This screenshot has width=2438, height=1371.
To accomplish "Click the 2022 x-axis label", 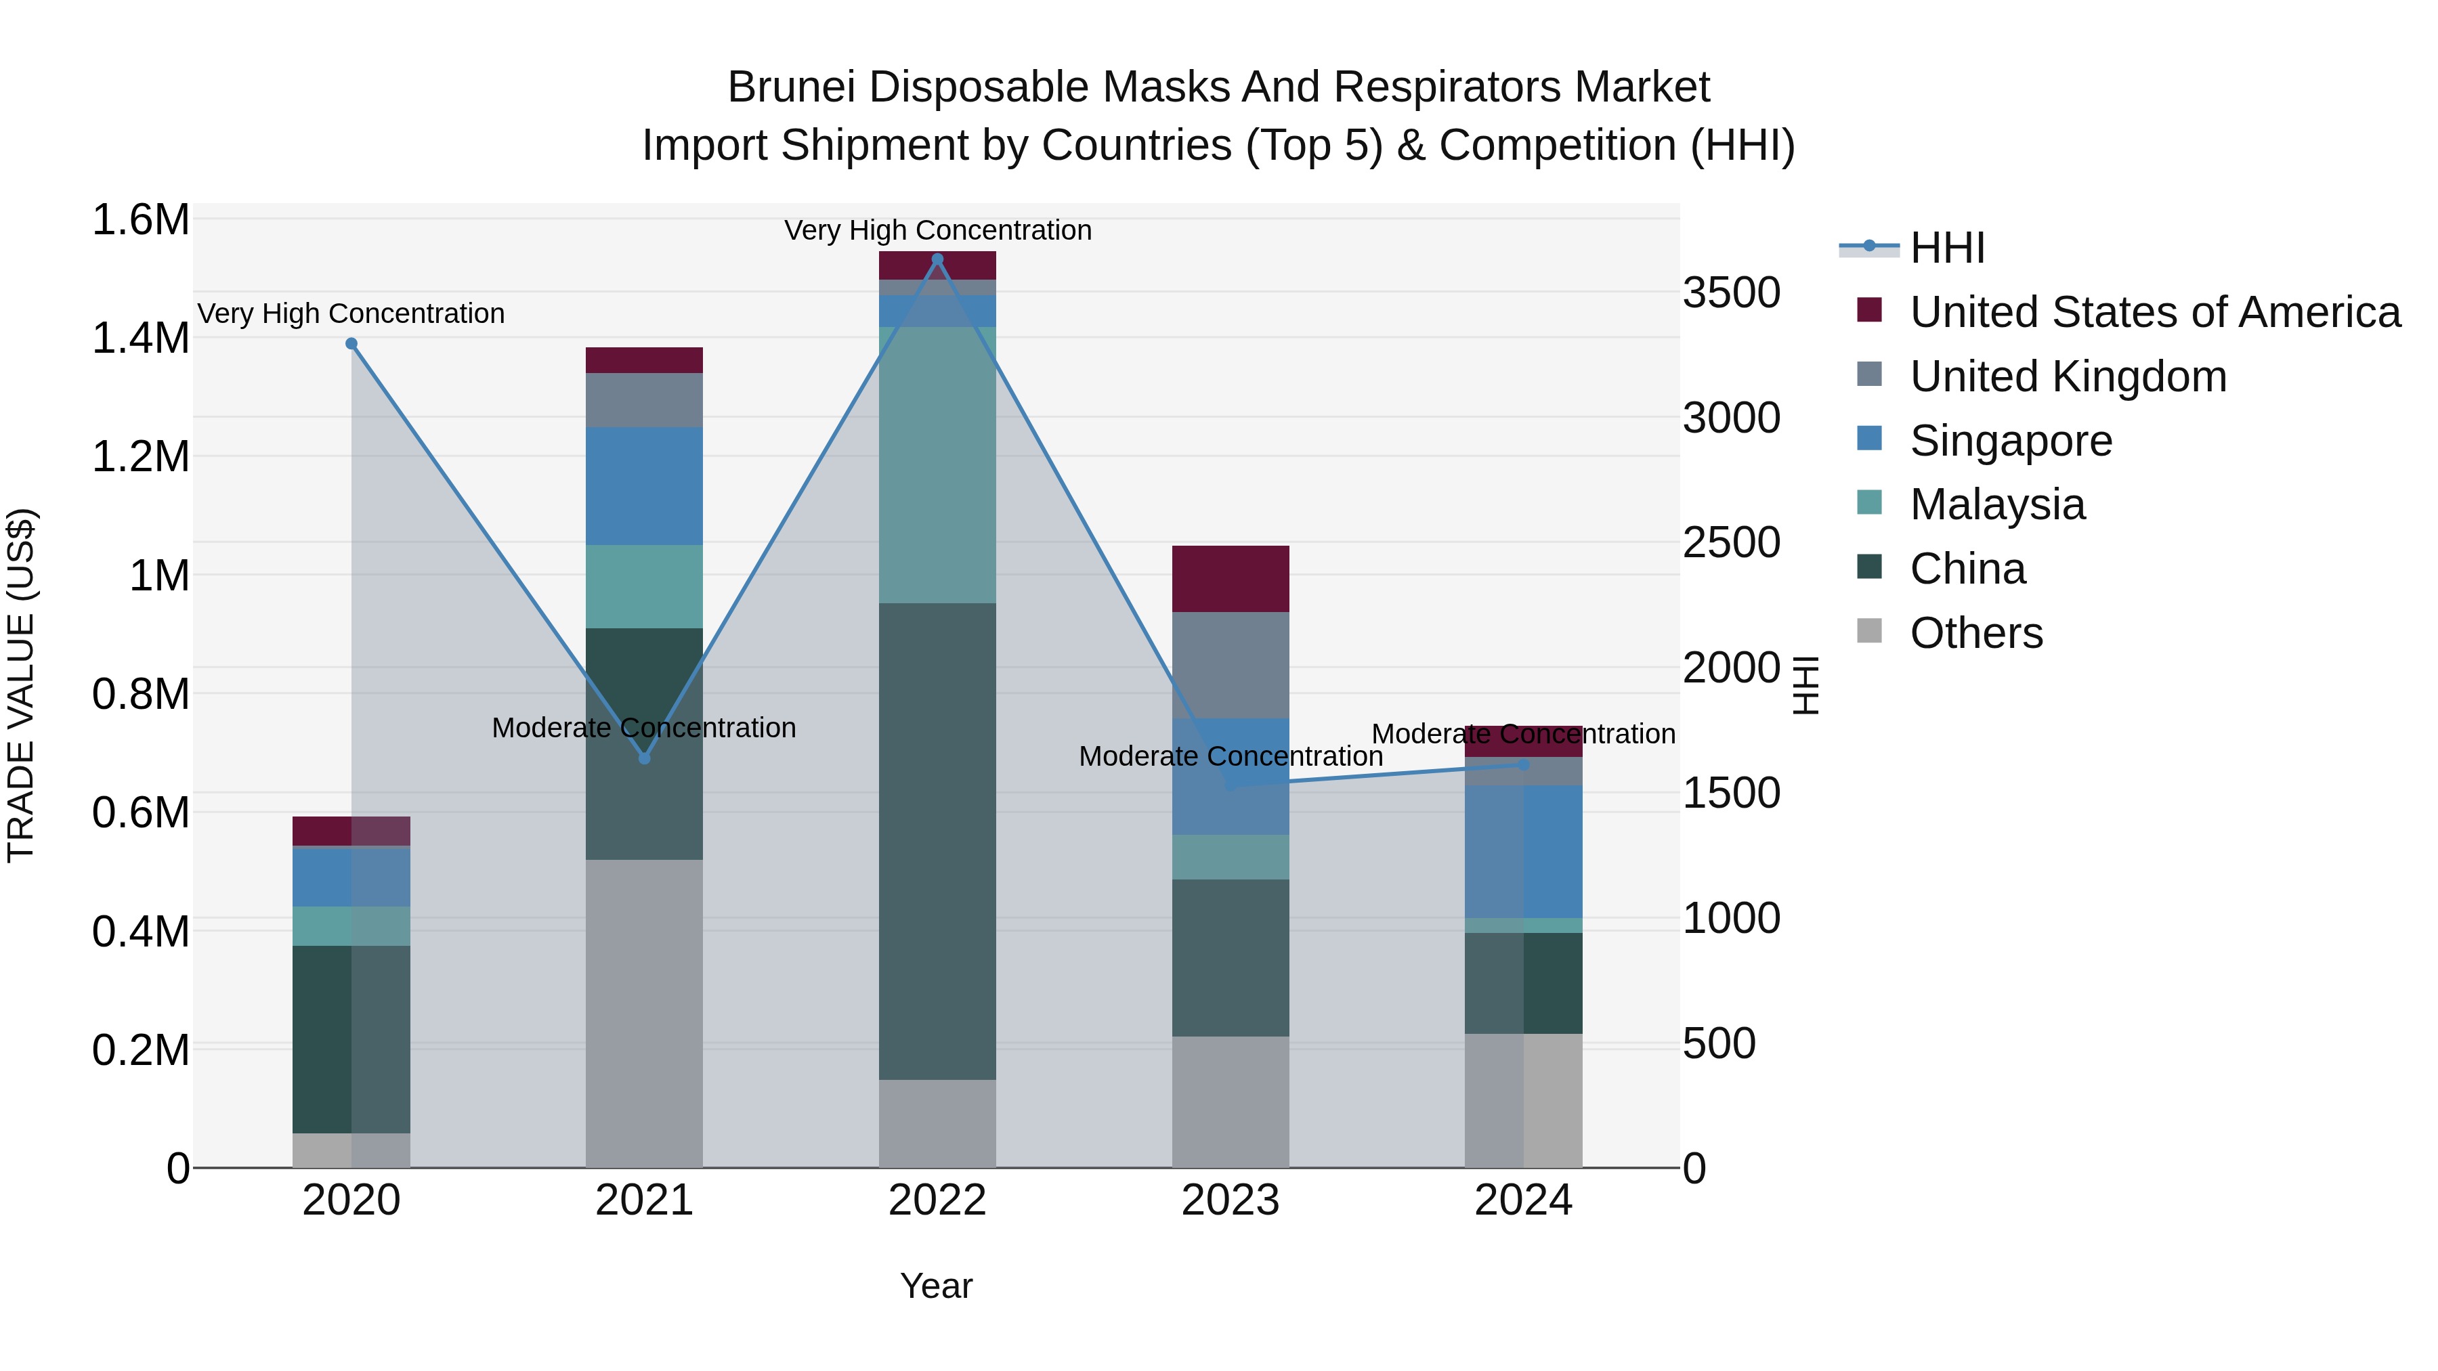I will click(938, 1200).
